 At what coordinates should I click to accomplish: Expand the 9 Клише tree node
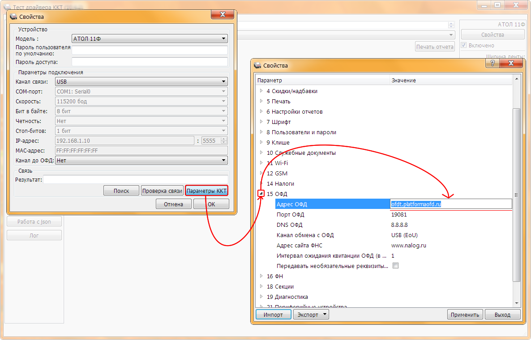[x=261, y=142]
